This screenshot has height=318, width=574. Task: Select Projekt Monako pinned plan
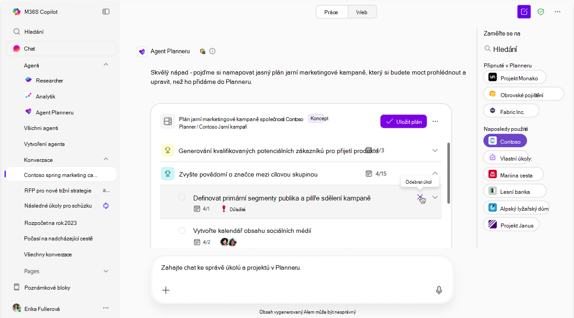515,77
